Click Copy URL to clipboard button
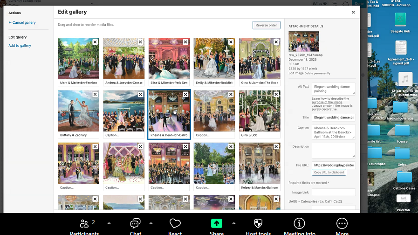Viewport: 418px width, 235px height. (329, 173)
